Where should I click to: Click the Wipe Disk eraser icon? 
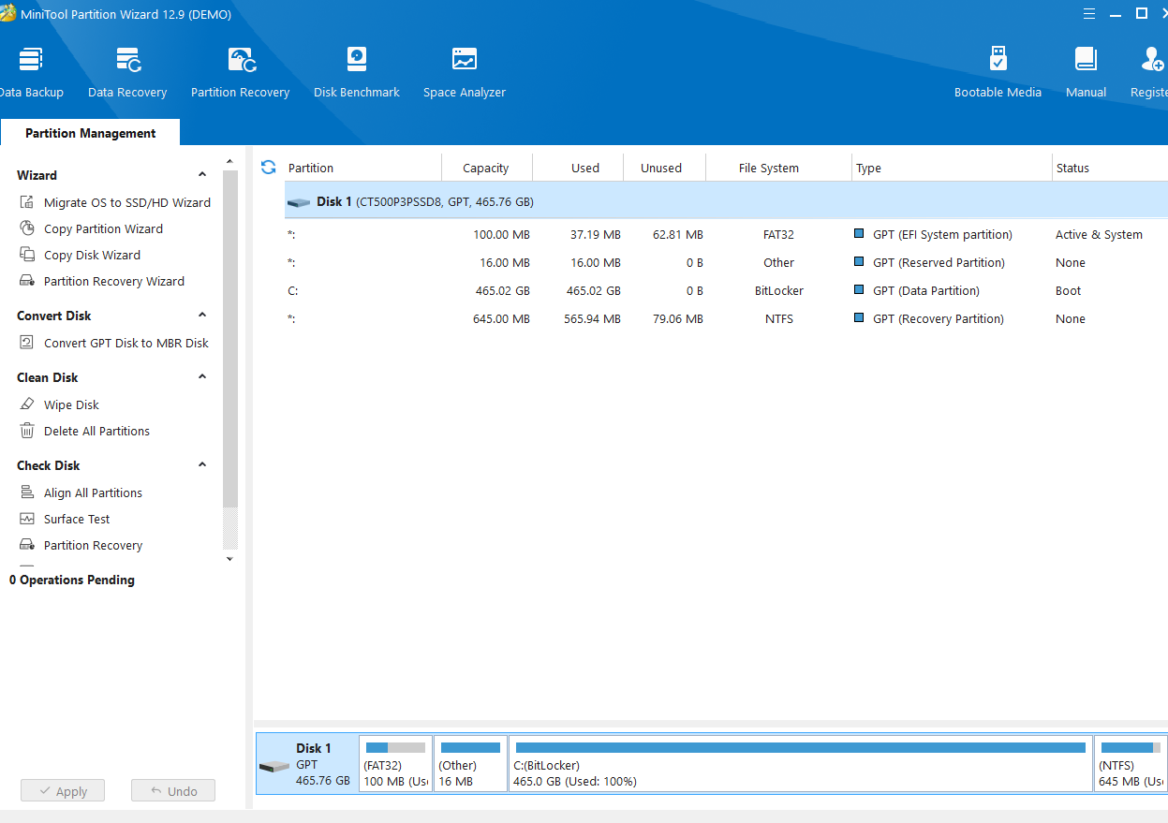27,404
